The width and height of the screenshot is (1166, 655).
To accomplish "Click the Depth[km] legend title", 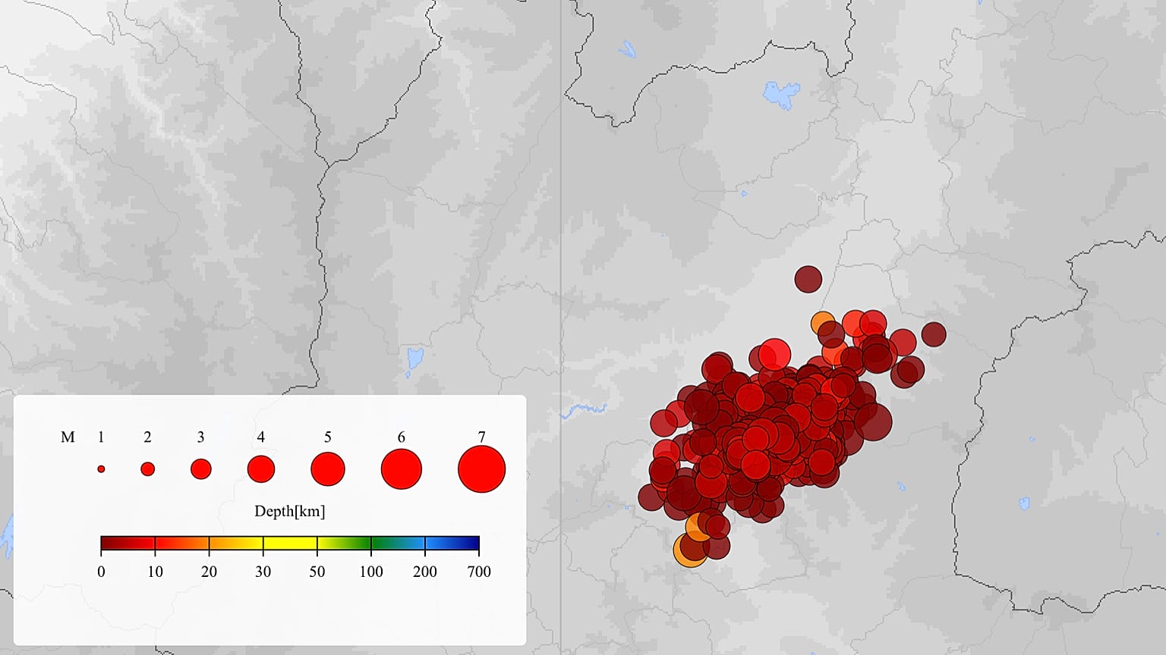I will tap(289, 512).
